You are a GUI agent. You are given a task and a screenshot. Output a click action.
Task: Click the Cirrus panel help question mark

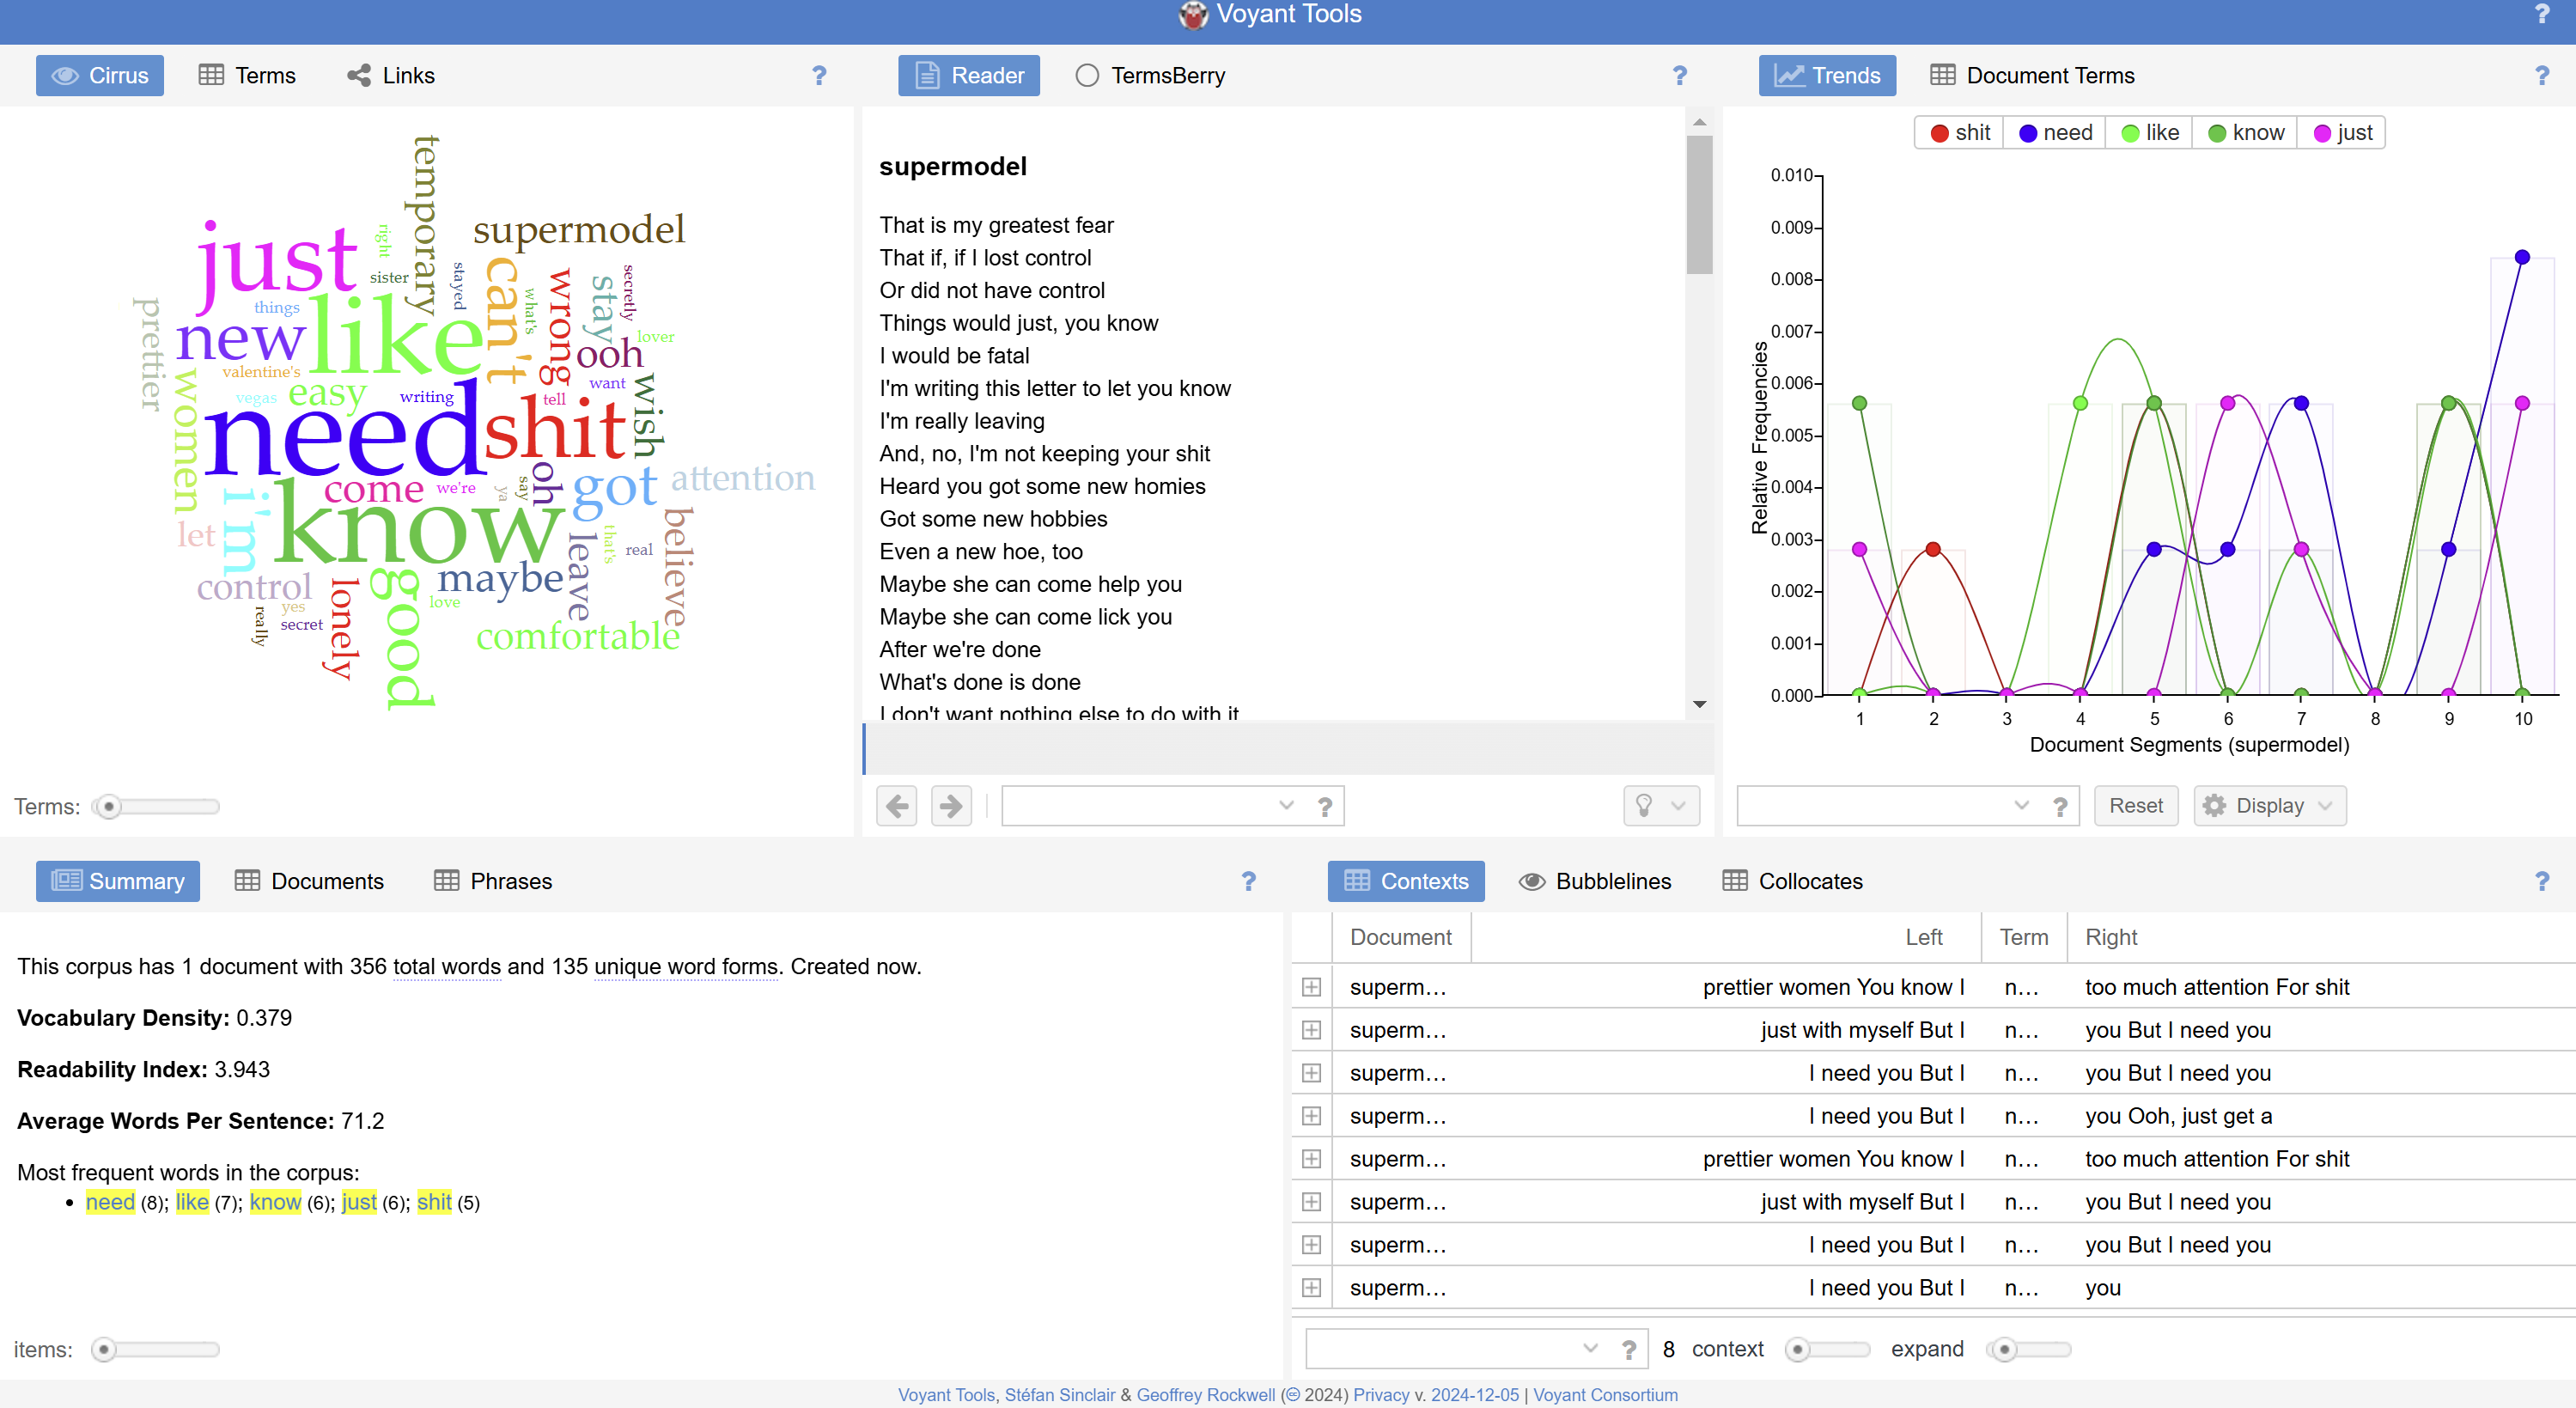pyautogui.click(x=819, y=76)
